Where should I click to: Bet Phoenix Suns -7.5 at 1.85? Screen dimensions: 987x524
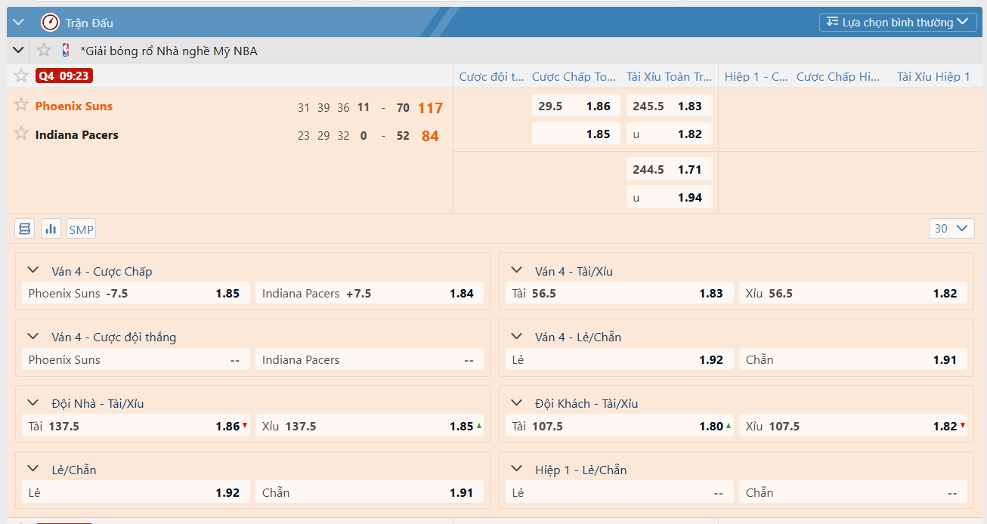tap(135, 294)
